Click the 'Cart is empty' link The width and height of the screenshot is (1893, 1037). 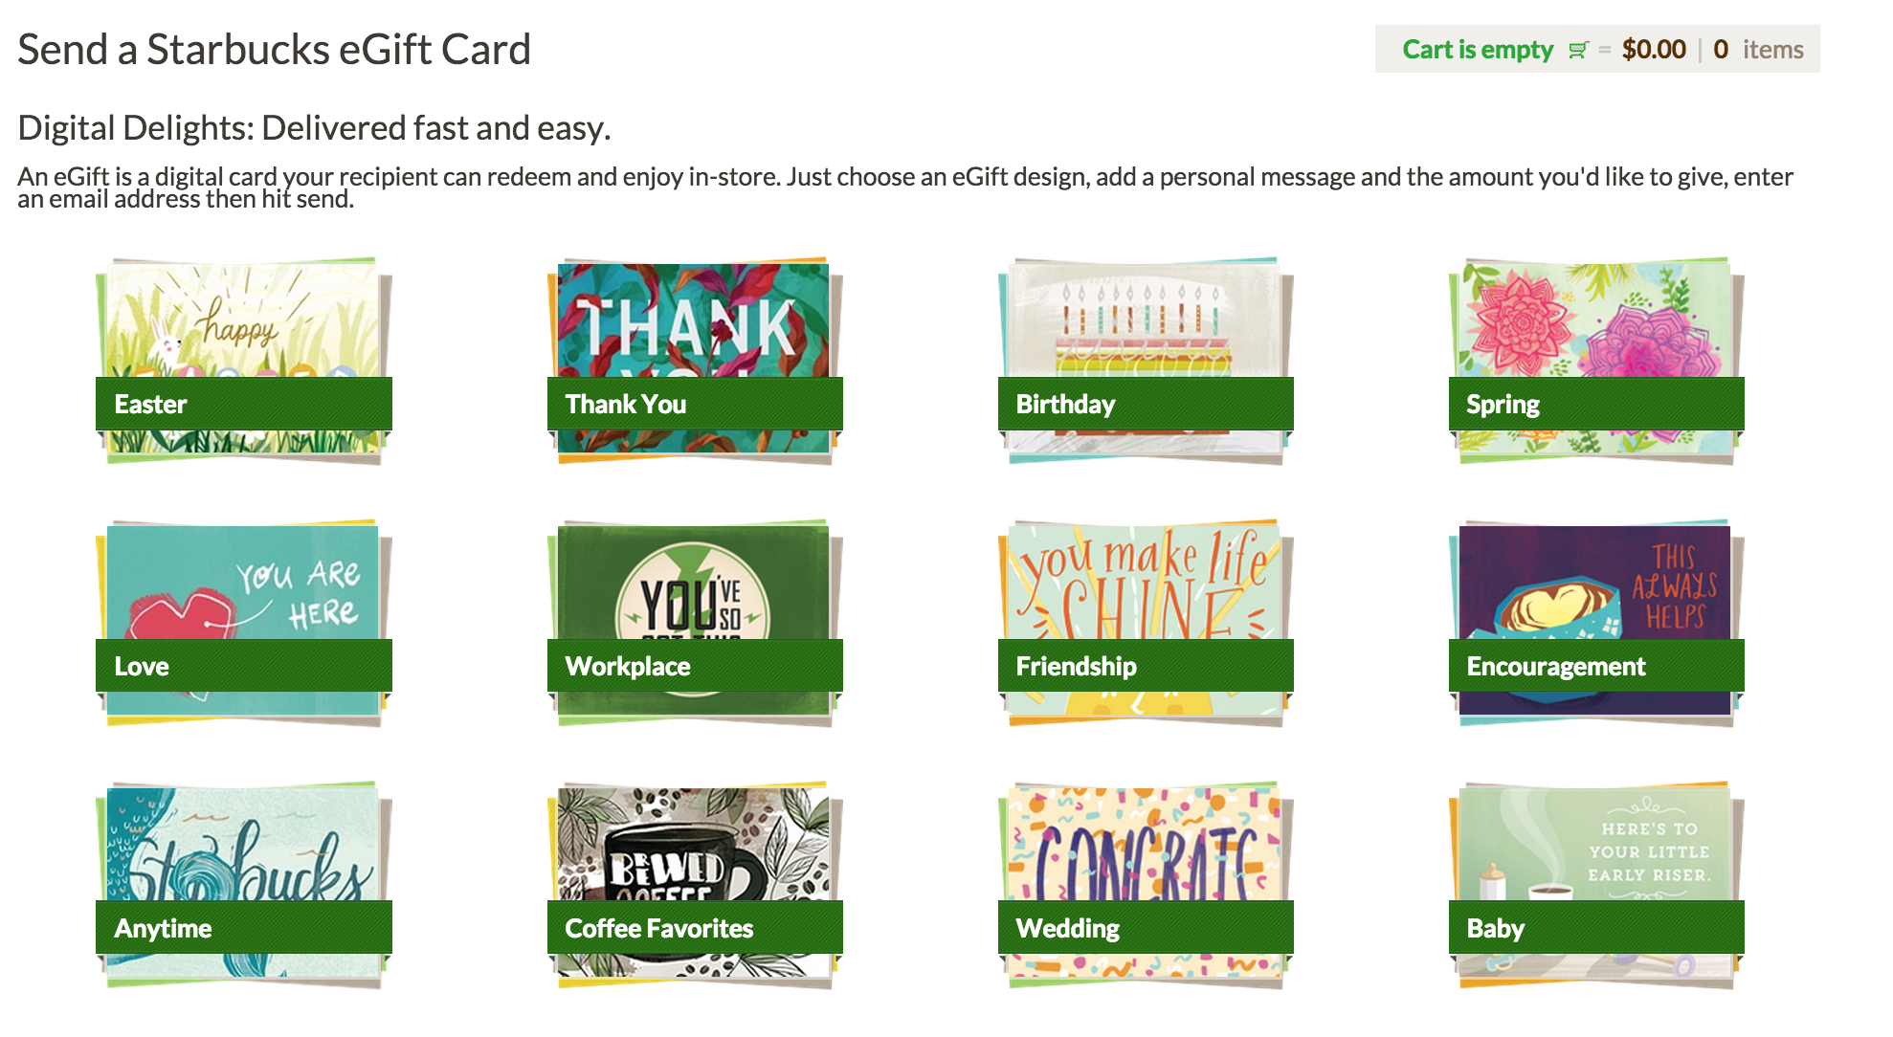click(x=1478, y=50)
